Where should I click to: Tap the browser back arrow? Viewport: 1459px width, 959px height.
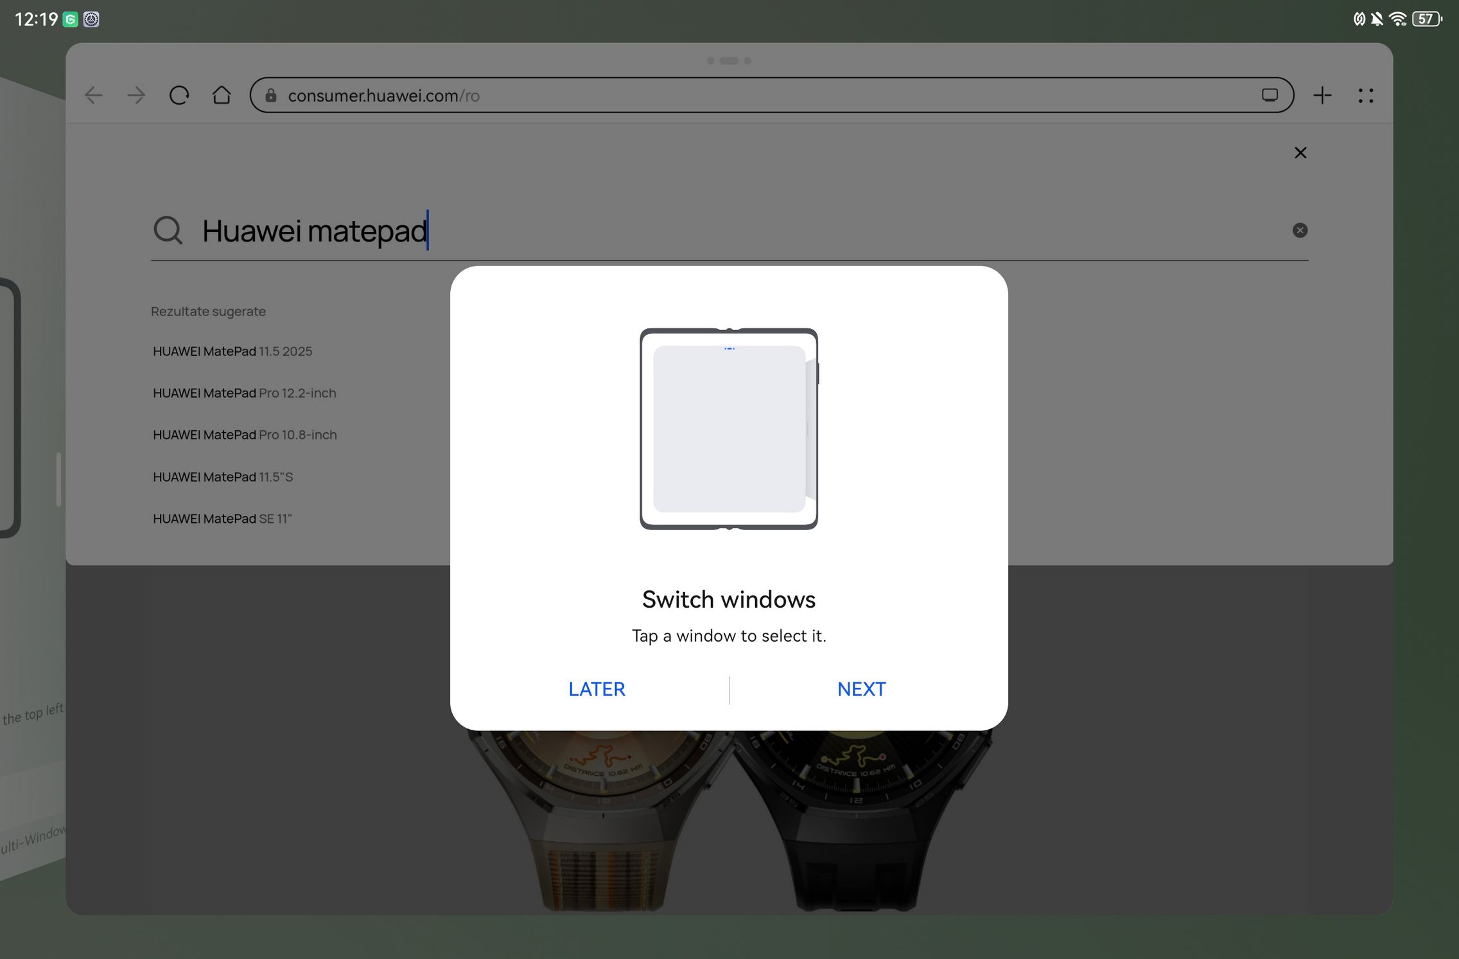point(94,96)
